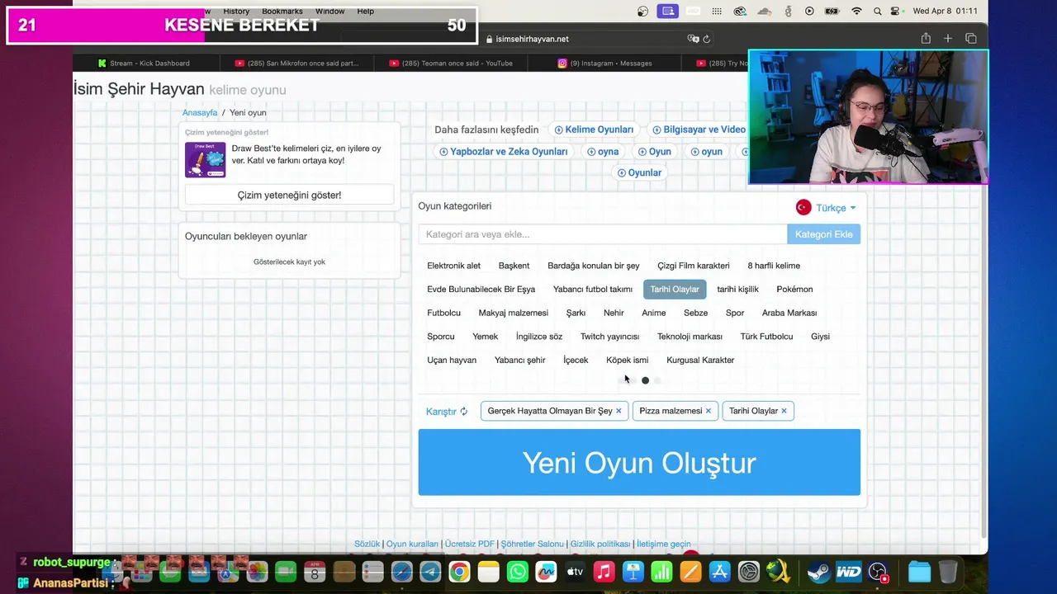Open the Bookmarks menu
1057x594 pixels.
pos(282,11)
